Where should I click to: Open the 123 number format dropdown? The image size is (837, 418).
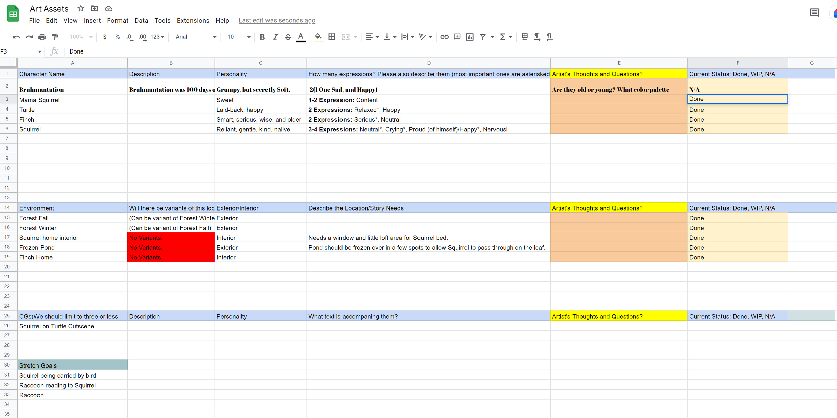pyautogui.click(x=157, y=37)
